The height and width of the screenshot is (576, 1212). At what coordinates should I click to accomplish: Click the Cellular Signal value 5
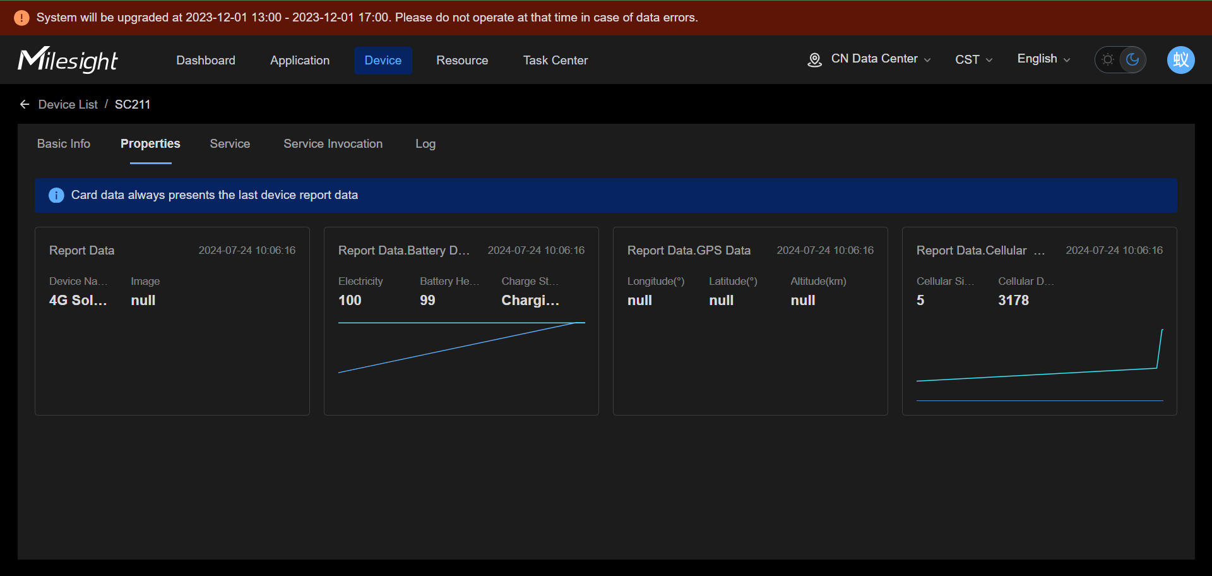(920, 300)
